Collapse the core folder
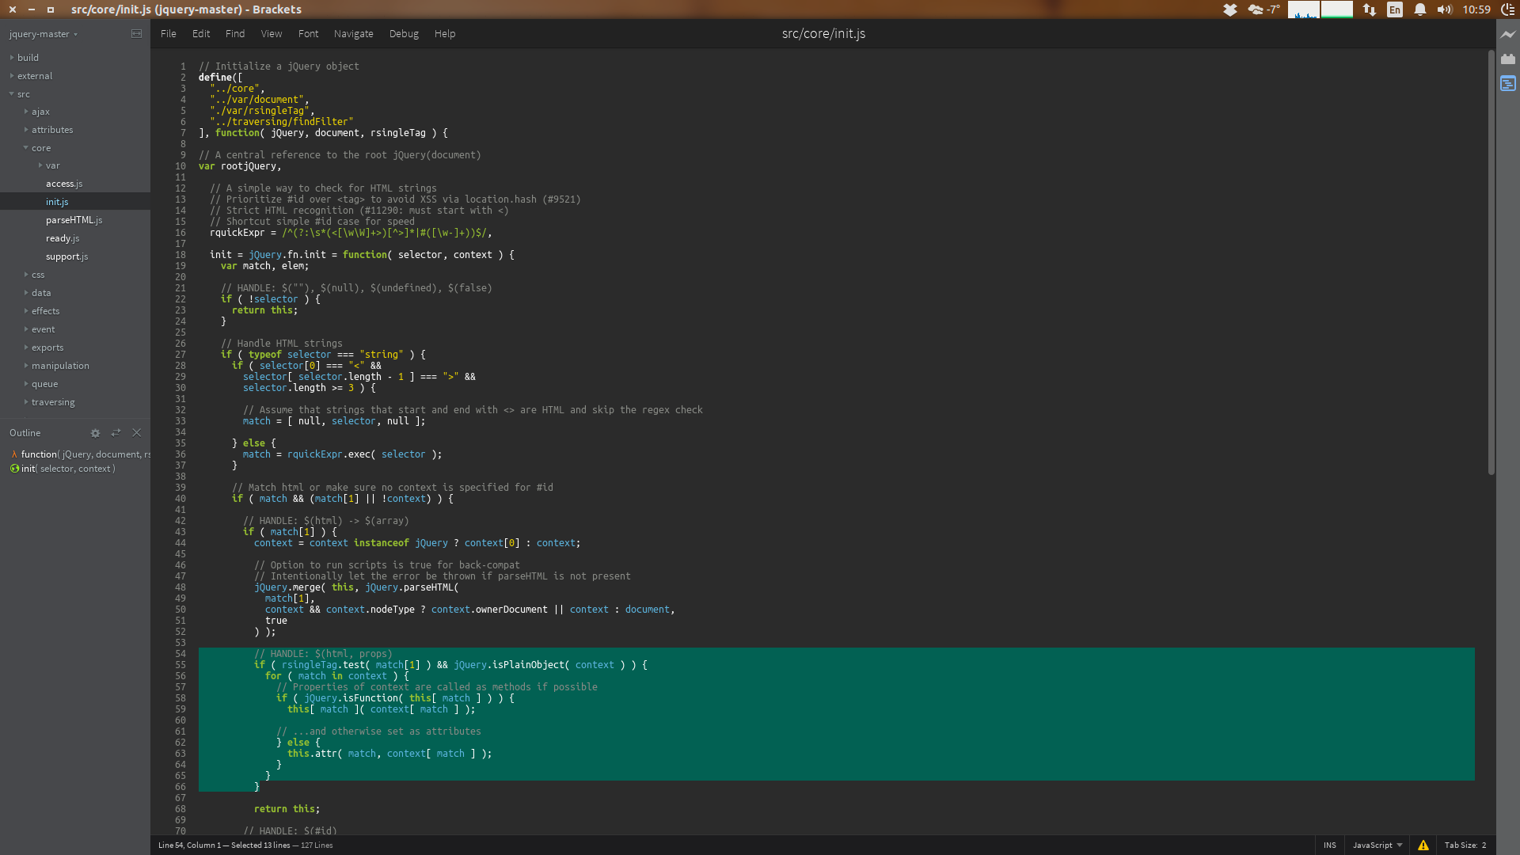Image resolution: width=1520 pixels, height=855 pixels. pos(40,148)
